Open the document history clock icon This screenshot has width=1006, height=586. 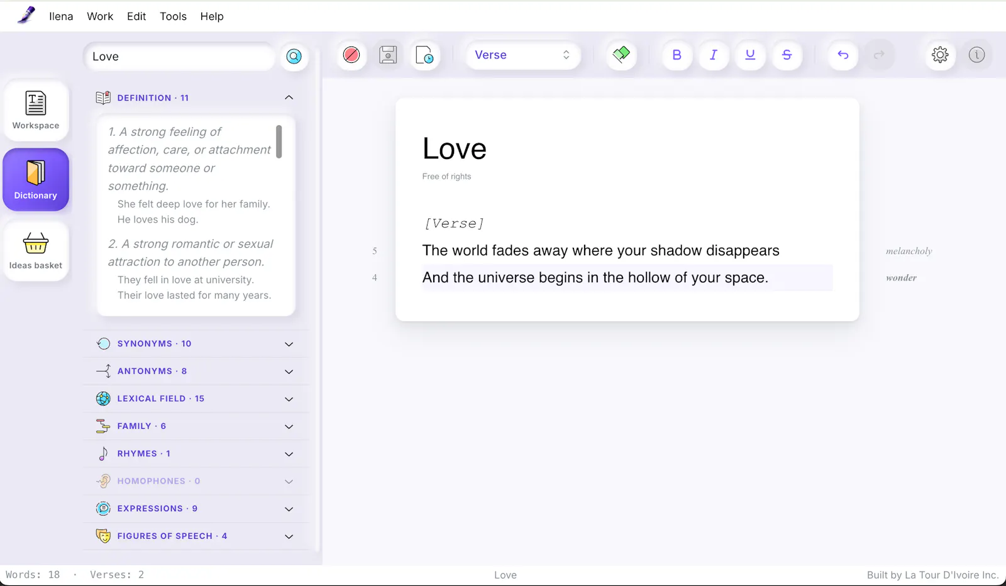pos(424,55)
